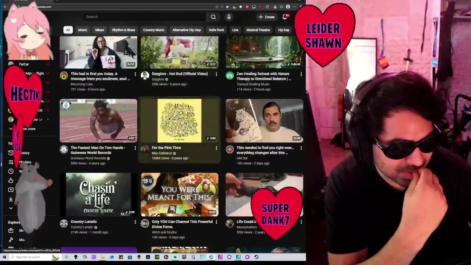Image resolution: width=471 pixels, height=265 pixels.
Task: Open Music note icon under Explore
Action: click(11, 240)
